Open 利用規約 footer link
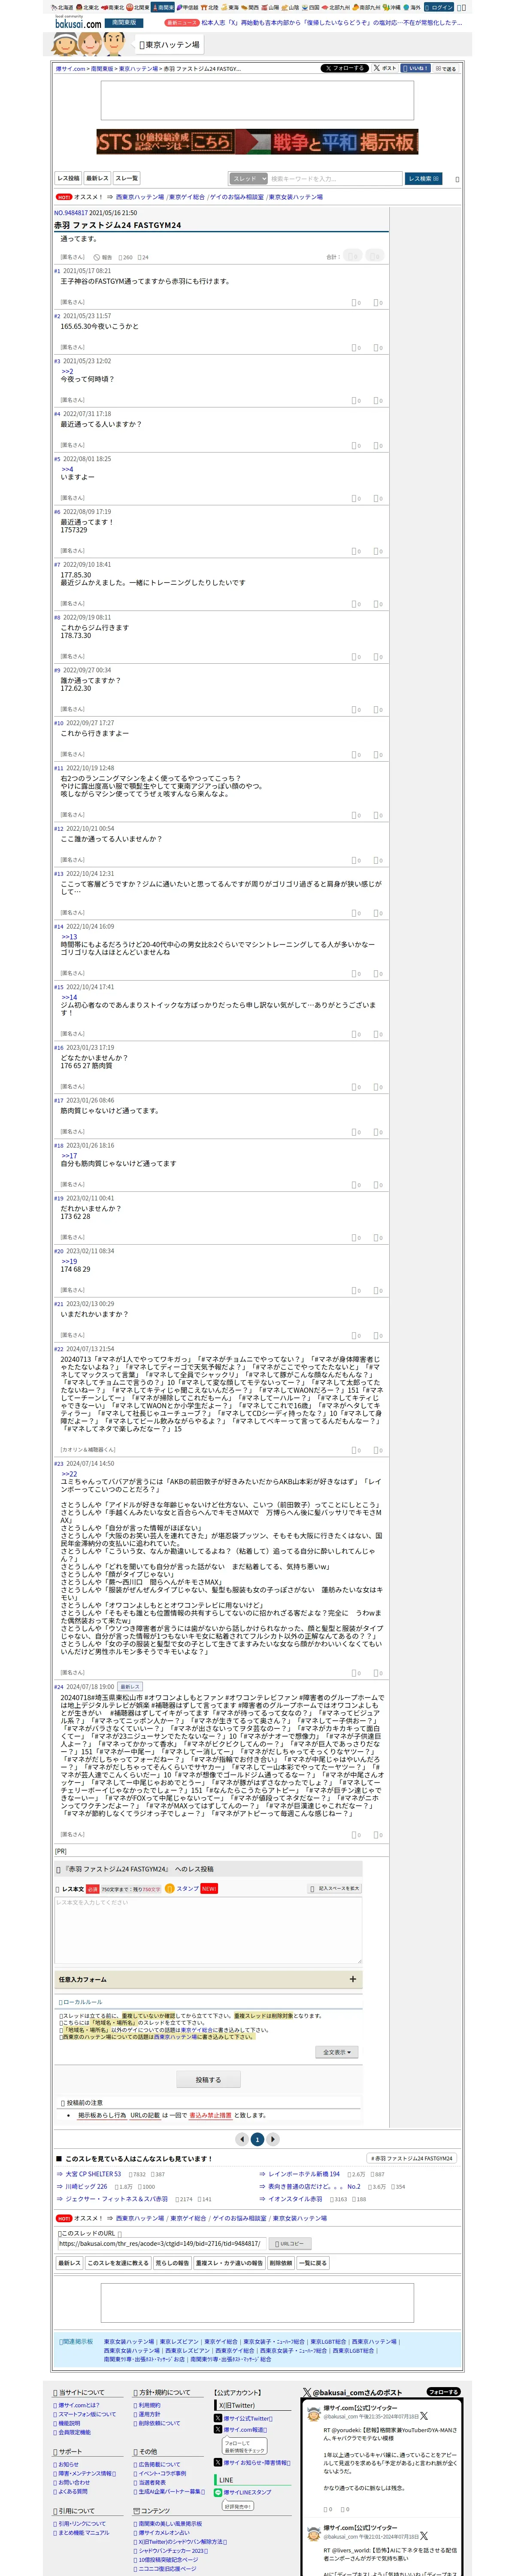The height and width of the screenshot is (2576, 515). pos(148,2405)
